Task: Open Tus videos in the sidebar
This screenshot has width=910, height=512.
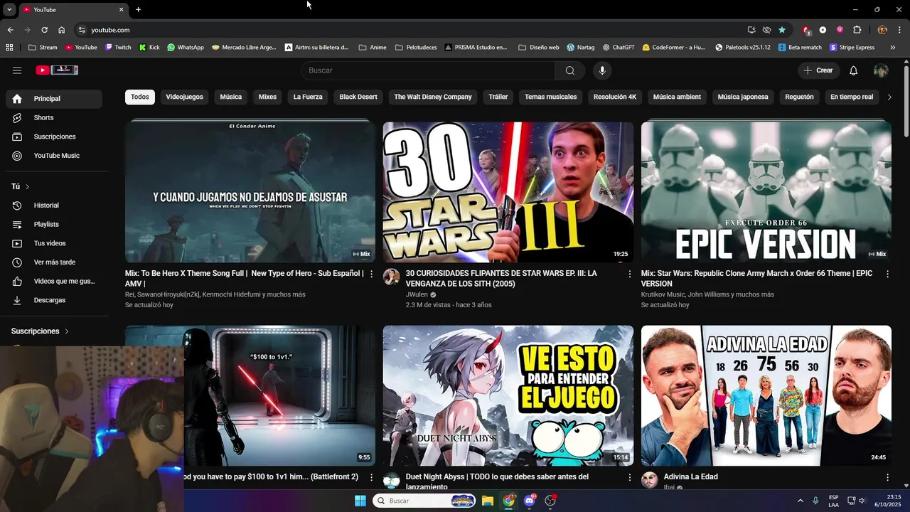Action: tap(54, 243)
